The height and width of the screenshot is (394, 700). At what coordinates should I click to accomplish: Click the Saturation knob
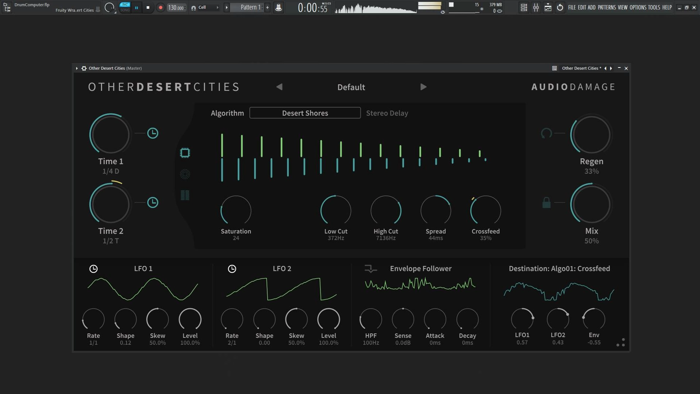point(236,210)
